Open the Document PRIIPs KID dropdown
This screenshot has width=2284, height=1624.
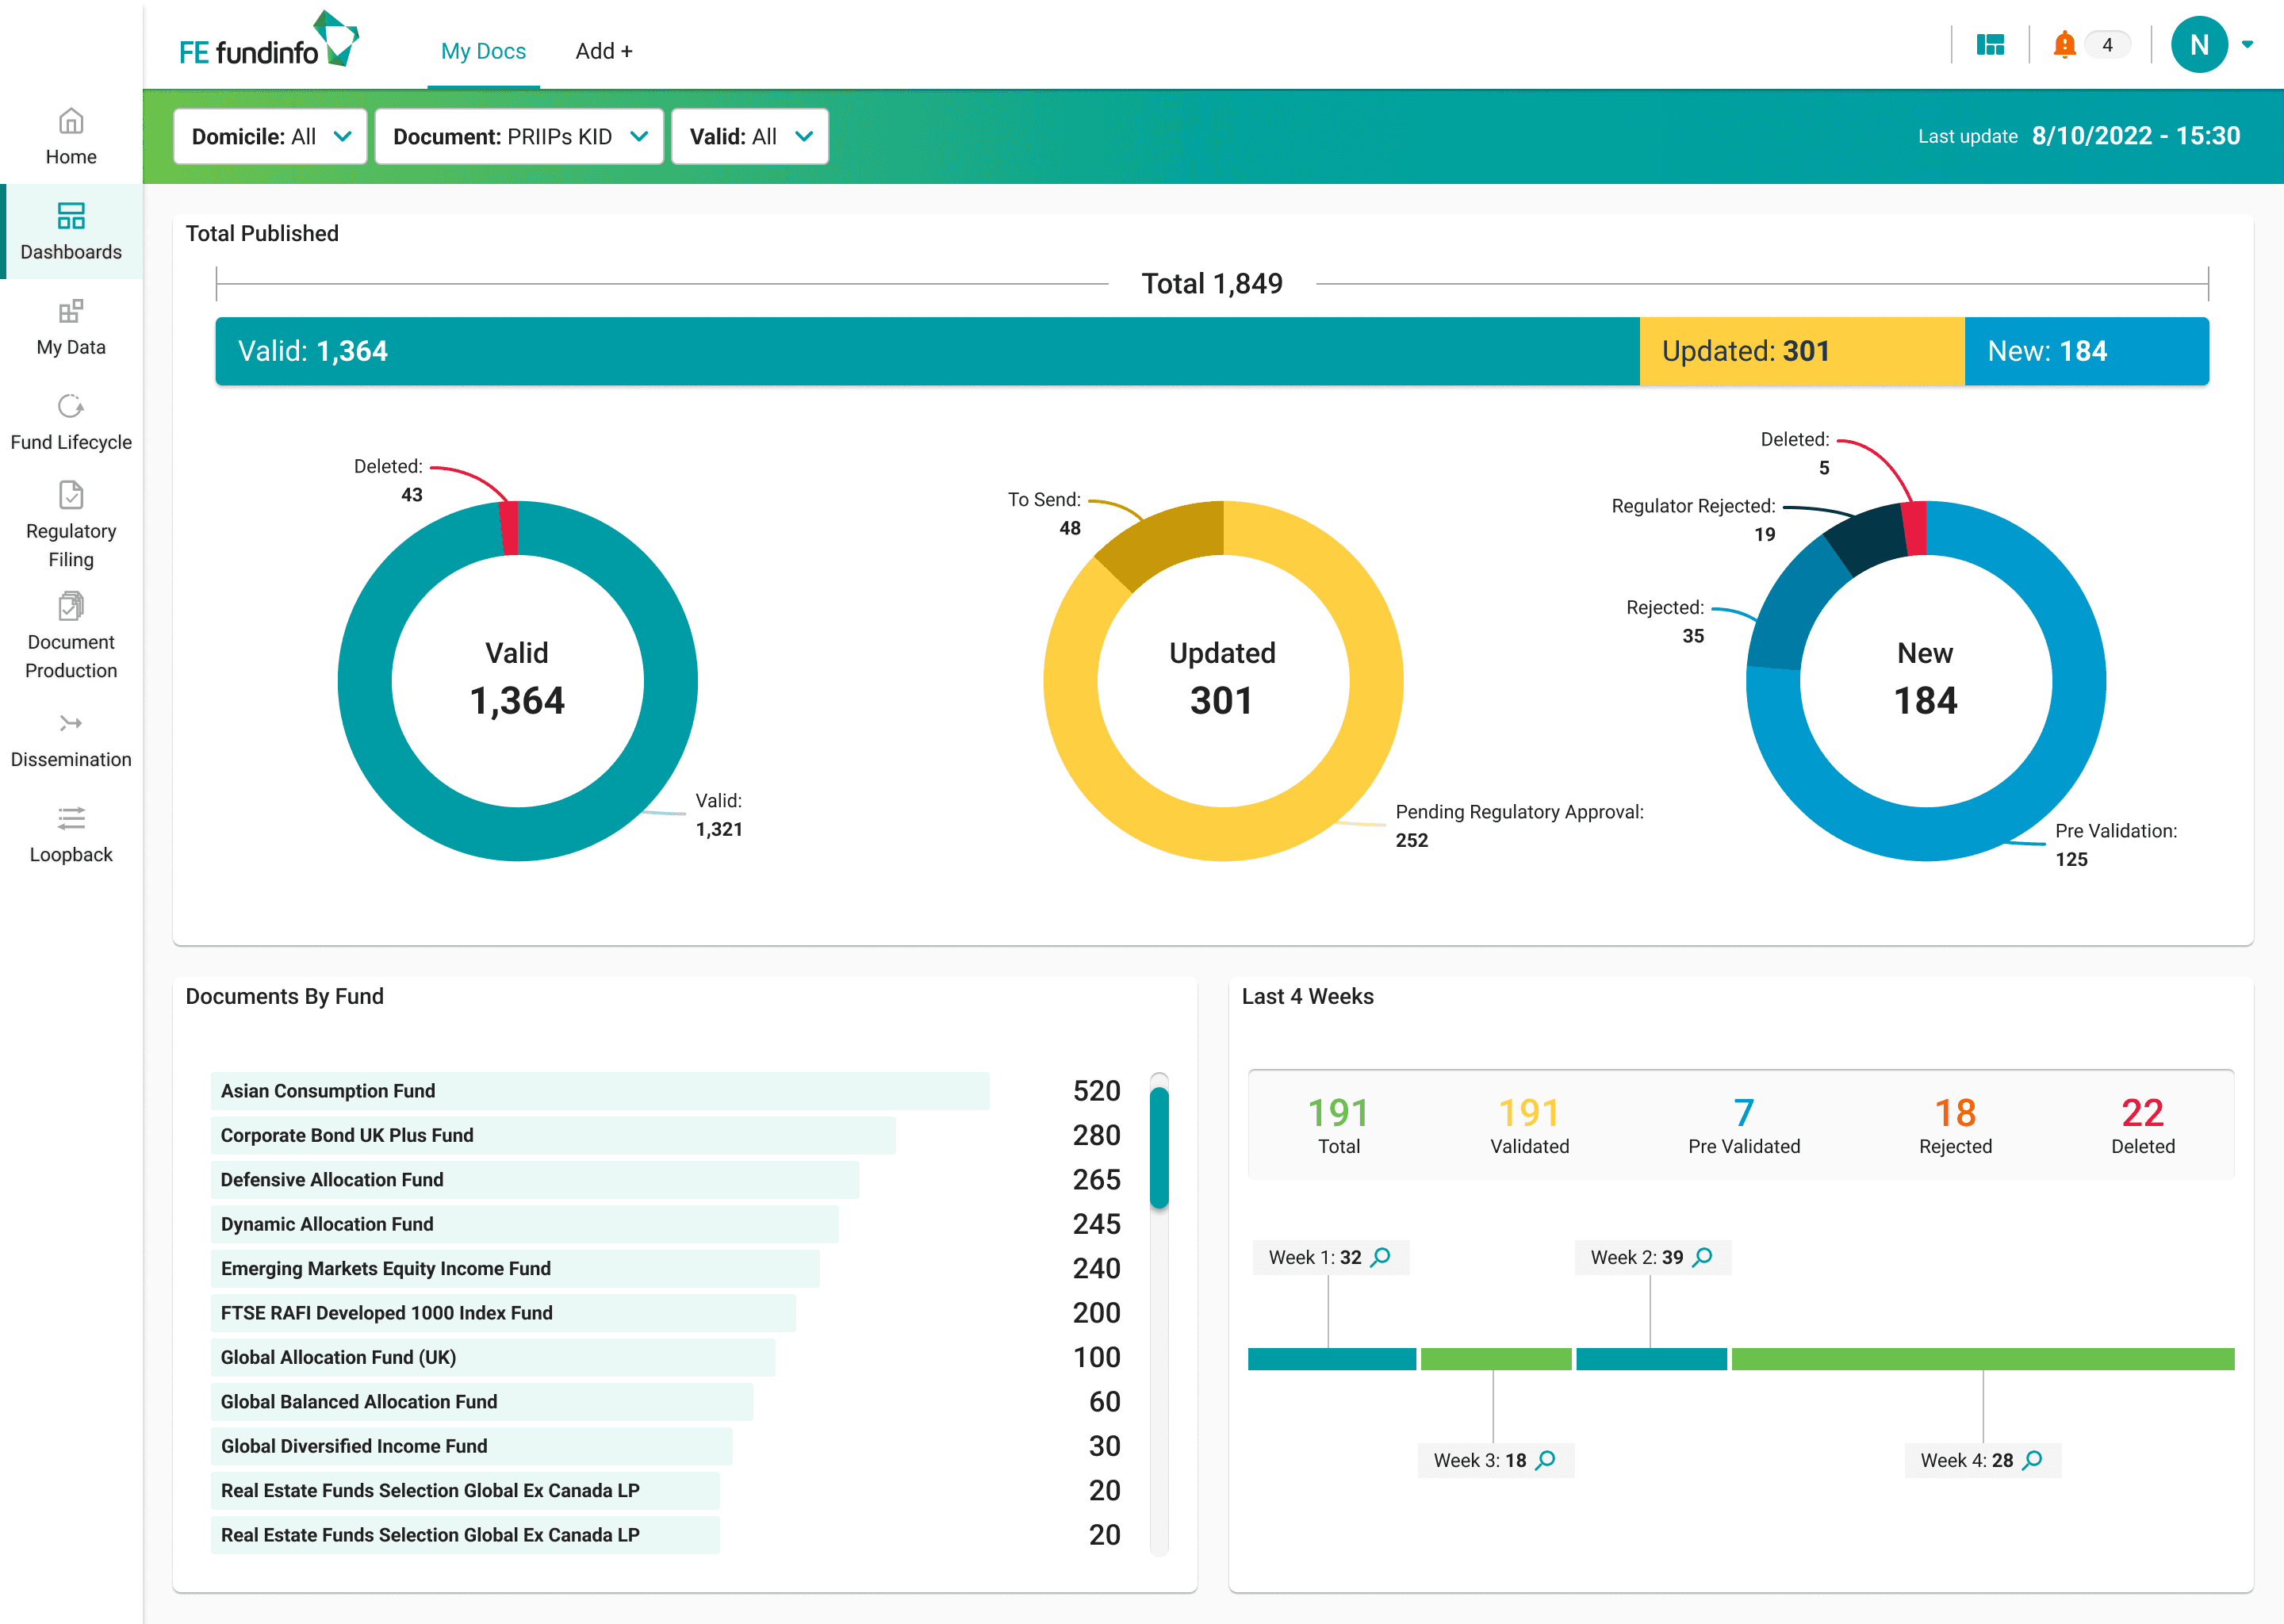click(x=519, y=137)
